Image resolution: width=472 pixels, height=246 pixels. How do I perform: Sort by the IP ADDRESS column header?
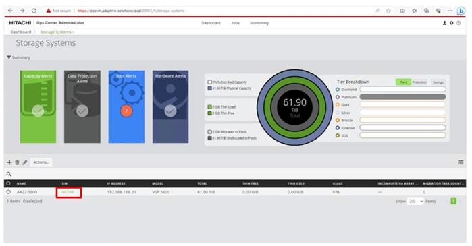[x=116, y=183]
